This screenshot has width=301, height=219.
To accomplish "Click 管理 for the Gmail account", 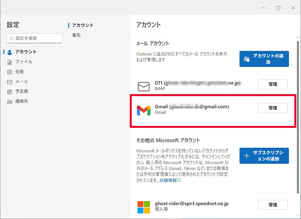I will tap(273, 108).
